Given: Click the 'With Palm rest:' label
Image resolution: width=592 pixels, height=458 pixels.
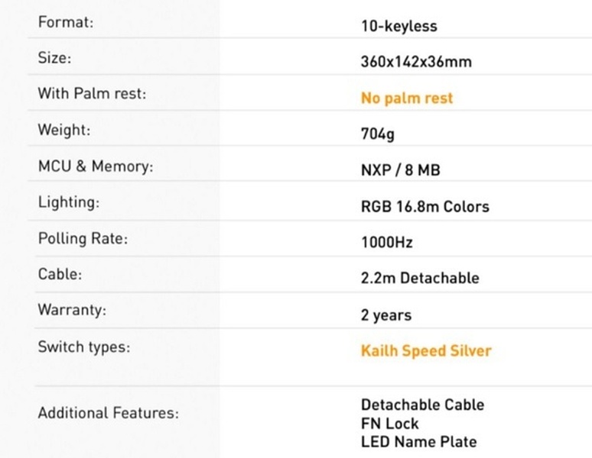Looking at the screenshot, I should (x=92, y=93).
